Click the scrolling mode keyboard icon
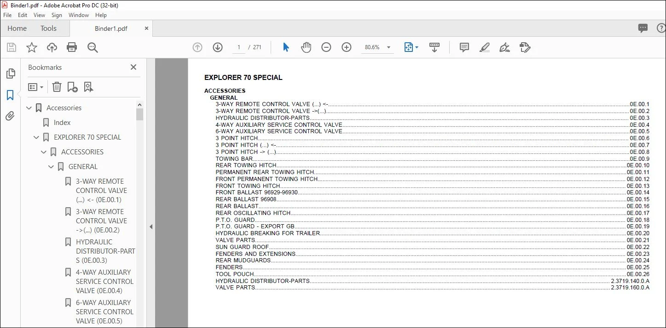 coord(434,47)
